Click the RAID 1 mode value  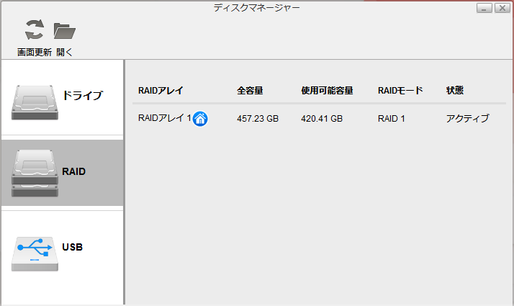point(392,118)
